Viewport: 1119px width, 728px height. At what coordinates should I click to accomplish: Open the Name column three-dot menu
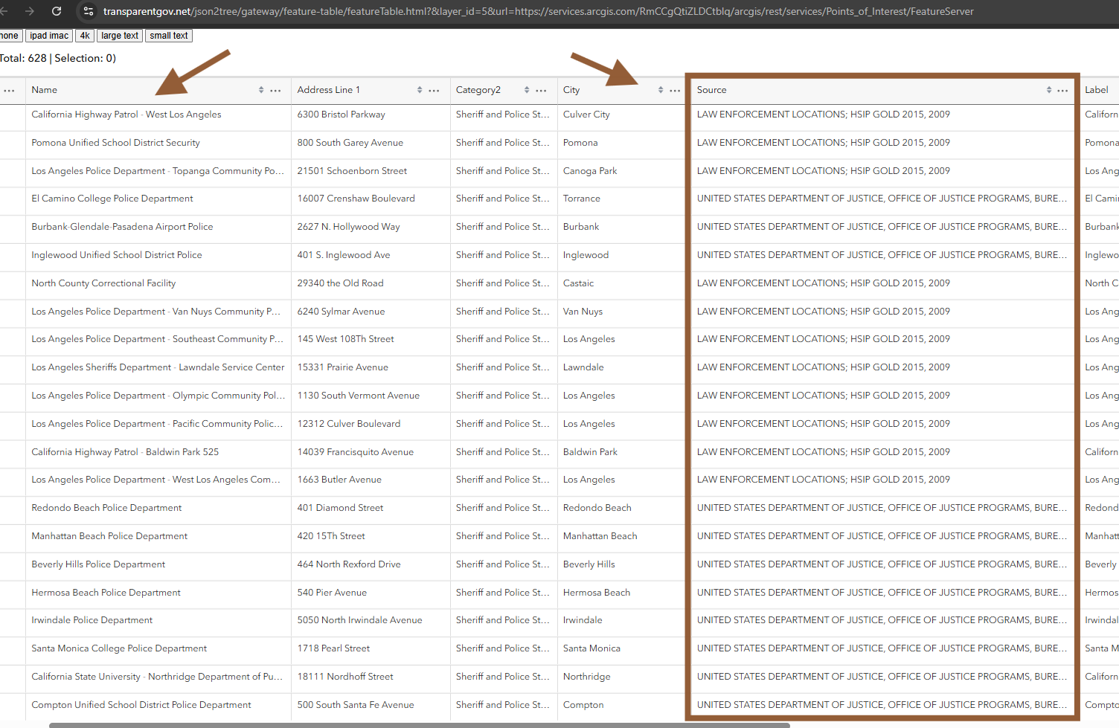click(275, 91)
